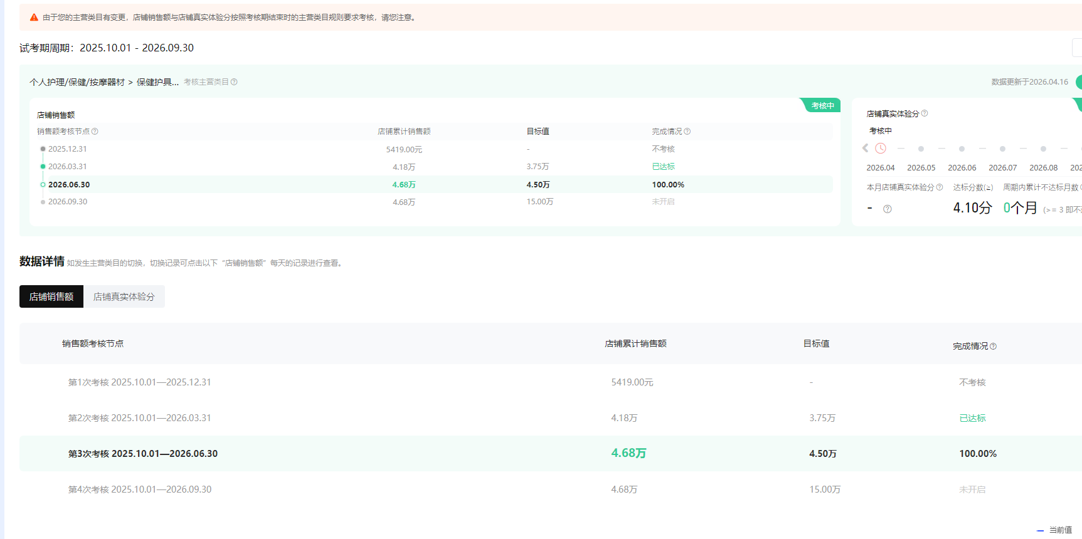Screen dimensions: 1082x539
Task: Click the orange warning triangle icon
Action: tap(34, 18)
